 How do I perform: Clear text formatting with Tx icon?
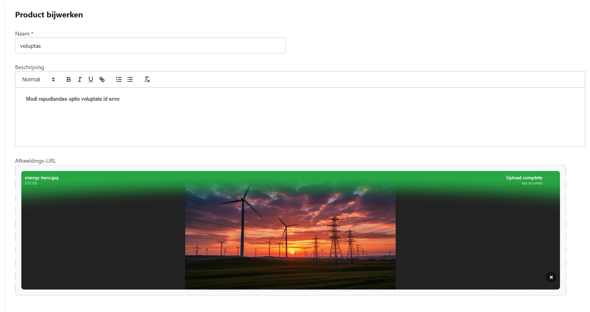pos(147,79)
